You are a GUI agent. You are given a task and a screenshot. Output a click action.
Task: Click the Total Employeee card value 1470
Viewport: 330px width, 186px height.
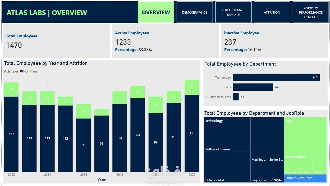click(14, 45)
